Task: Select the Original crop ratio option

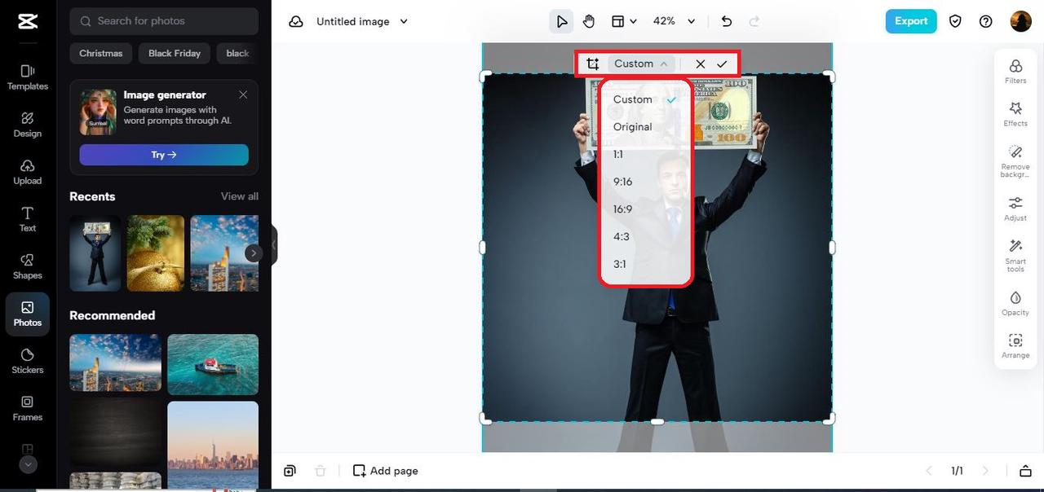Action: [x=645, y=127]
